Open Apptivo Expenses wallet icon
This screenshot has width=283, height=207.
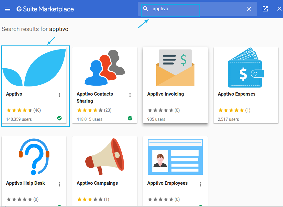pyautogui.click(x=246, y=68)
